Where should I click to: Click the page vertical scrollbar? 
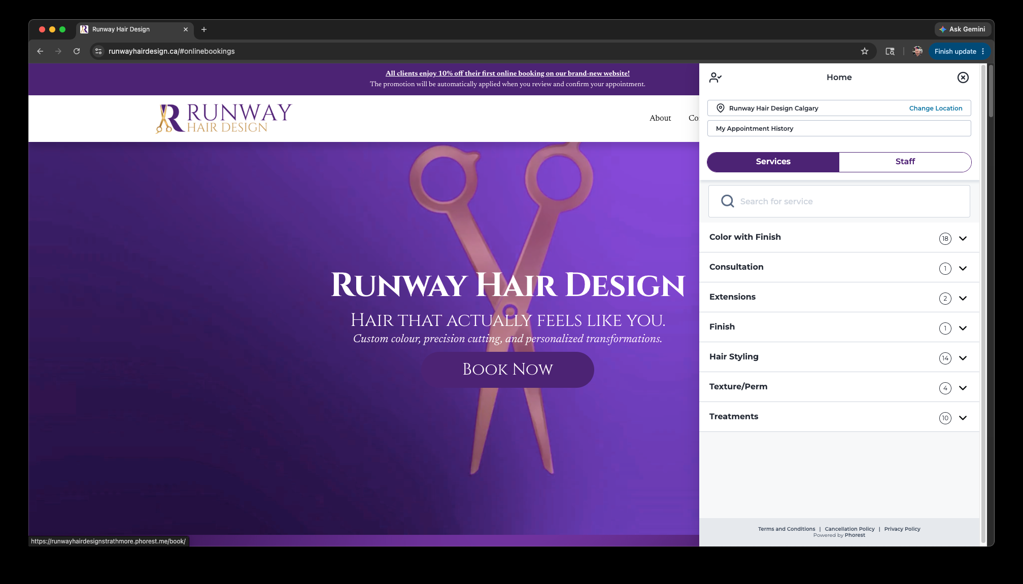[x=991, y=91]
